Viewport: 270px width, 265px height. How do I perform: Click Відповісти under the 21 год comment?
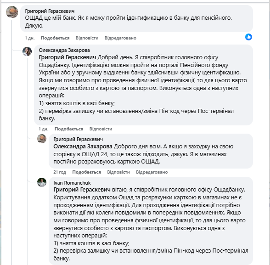118,172
